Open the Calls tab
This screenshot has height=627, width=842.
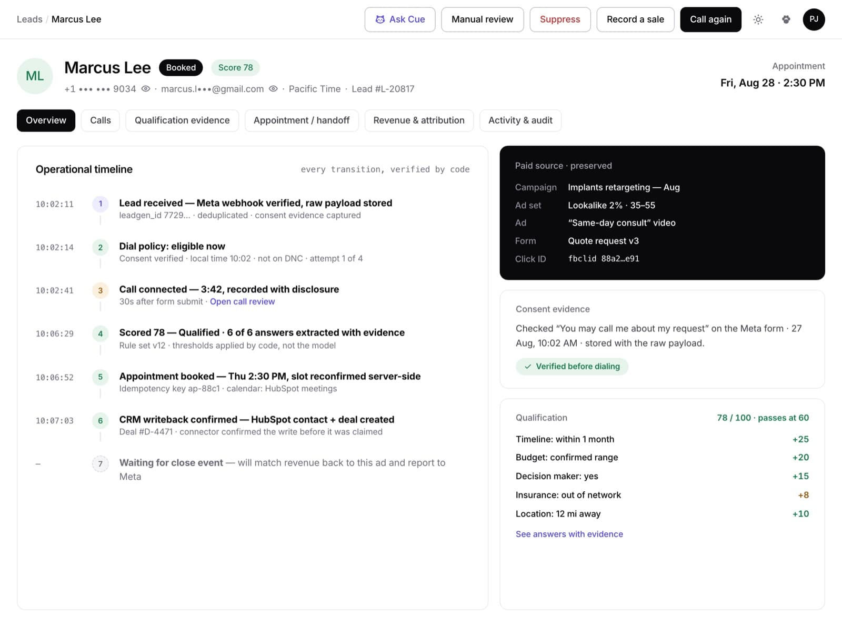pos(101,120)
